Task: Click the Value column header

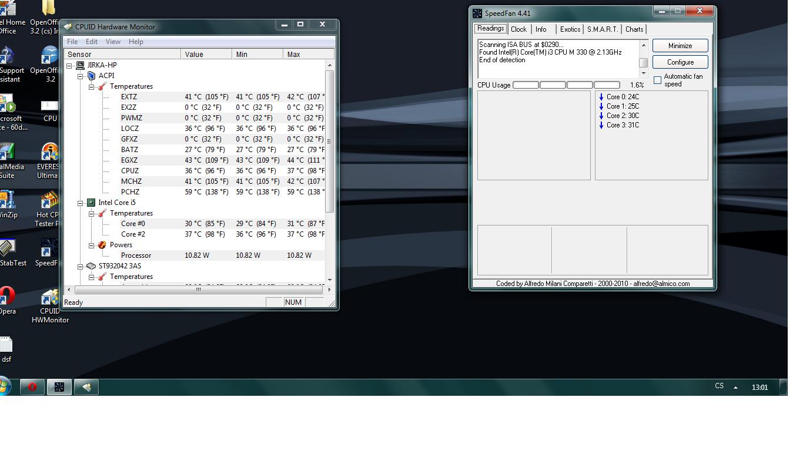Action: point(206,54)
